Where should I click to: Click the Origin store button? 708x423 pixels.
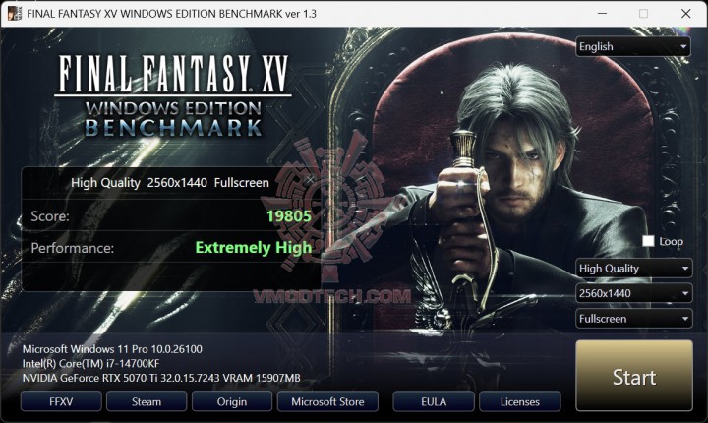point(232,401)
